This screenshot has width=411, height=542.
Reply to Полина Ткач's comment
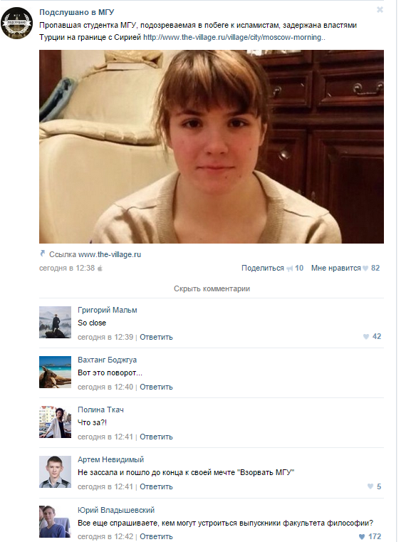(156, 437)
